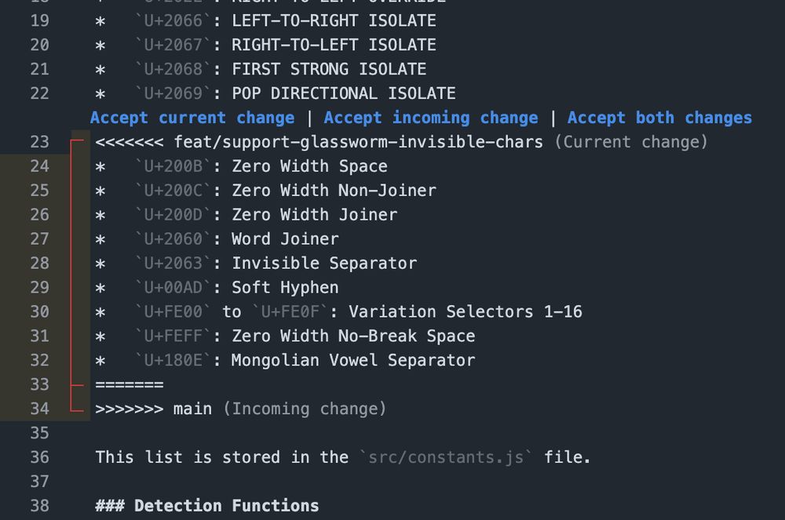Click the "Soft Hyphen" text
The width and height of the screenshot is (785, 520).
pos(285,288)
